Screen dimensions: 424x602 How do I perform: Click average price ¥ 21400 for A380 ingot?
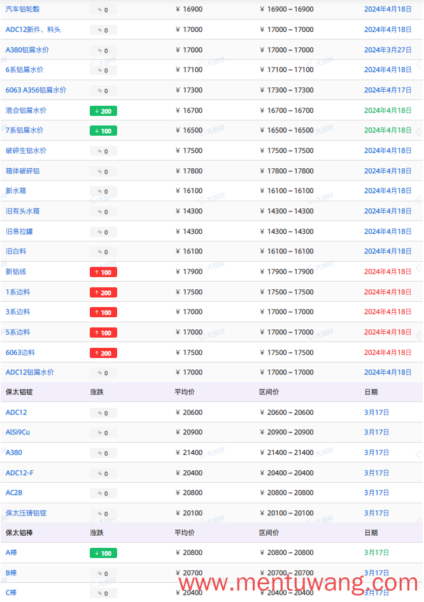pyautogui.click(x=189, y=453)
